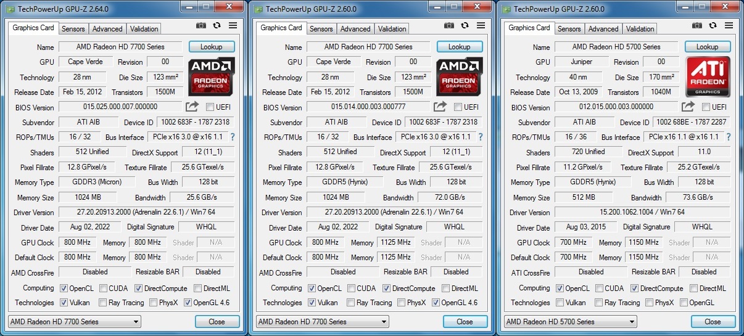This screenshot has height=336, width=744.
Task: Click Close button in HD 5700 window
Action: (x=713, y=322)
